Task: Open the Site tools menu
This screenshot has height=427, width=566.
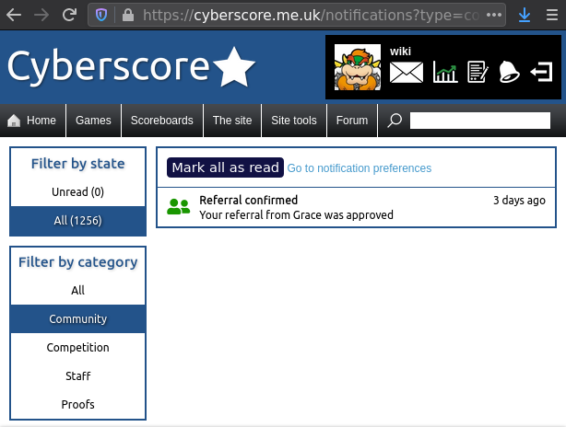Action: [294, 121]
